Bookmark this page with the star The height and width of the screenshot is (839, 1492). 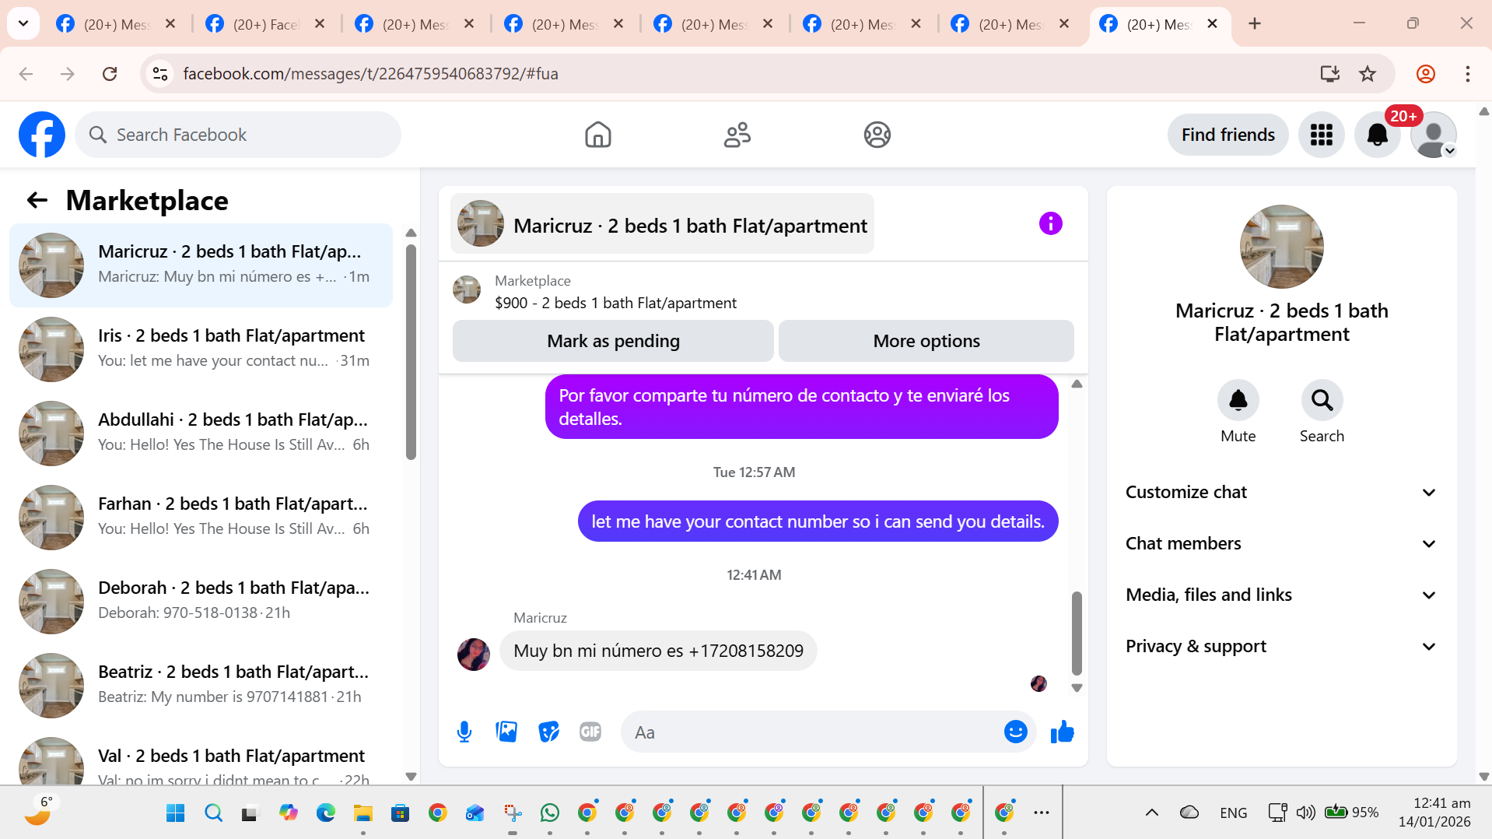point(1367,74)
